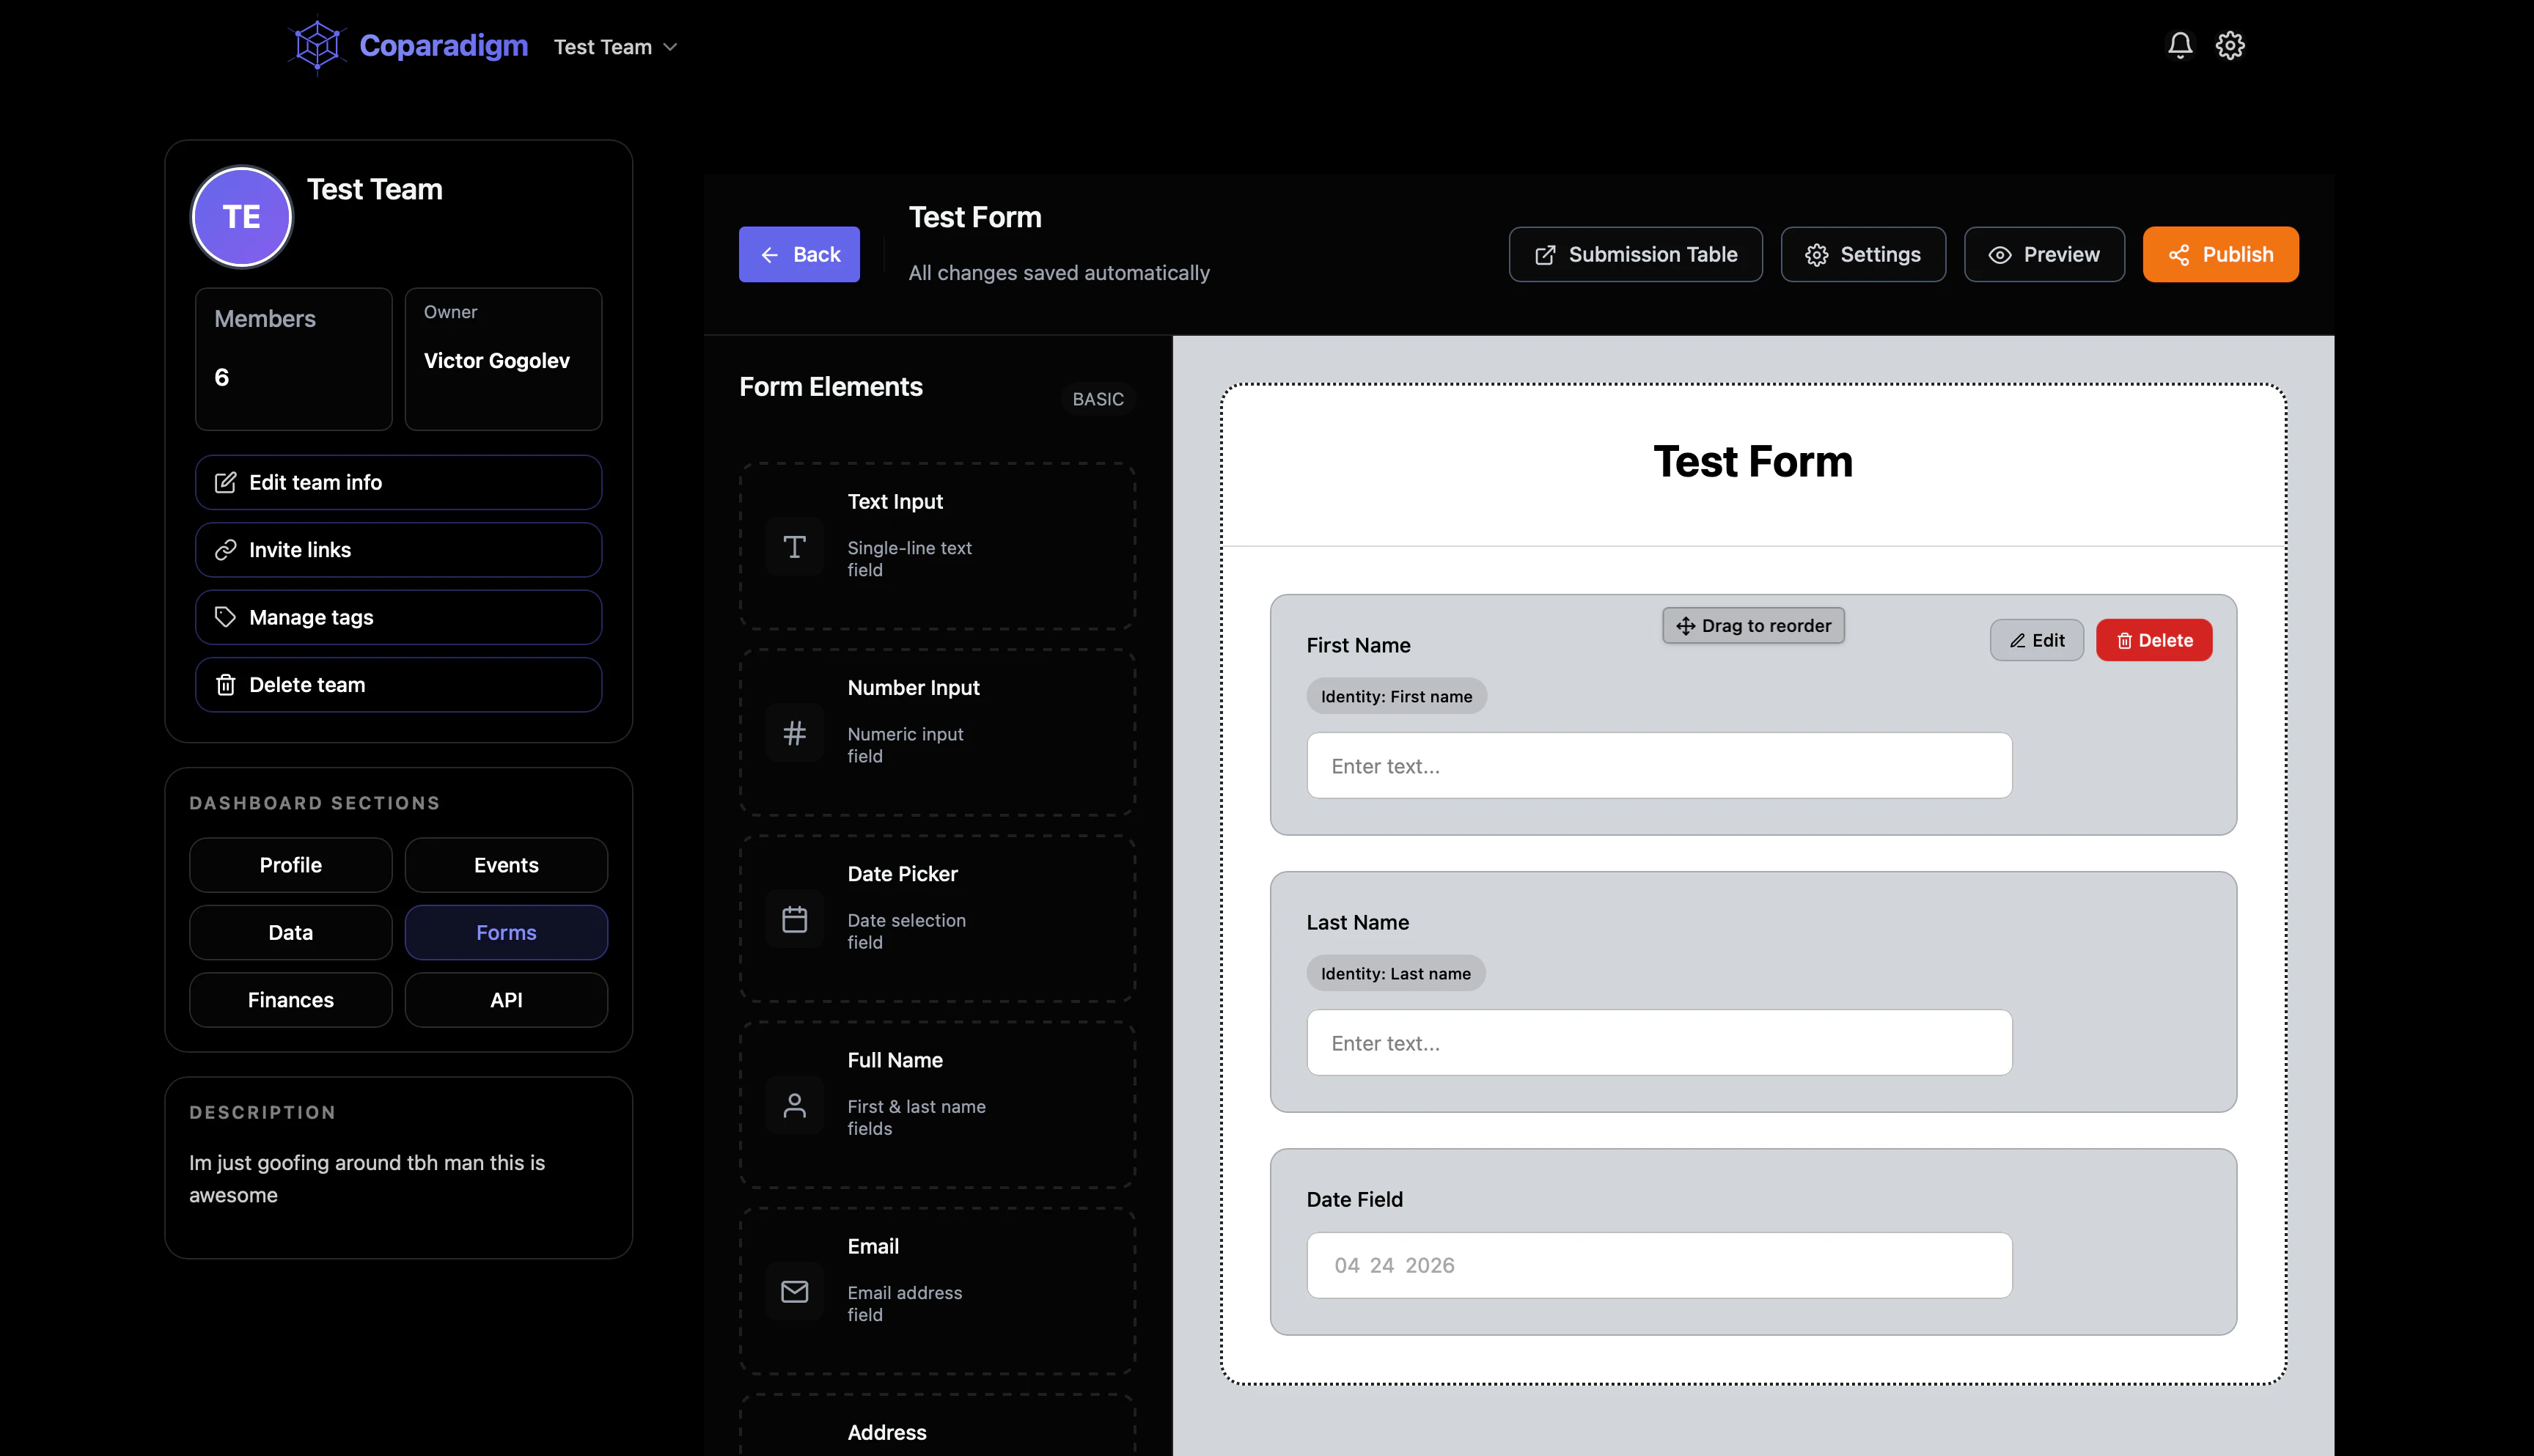
Task: Click the share icon in Publish button
Action: 2179,255
